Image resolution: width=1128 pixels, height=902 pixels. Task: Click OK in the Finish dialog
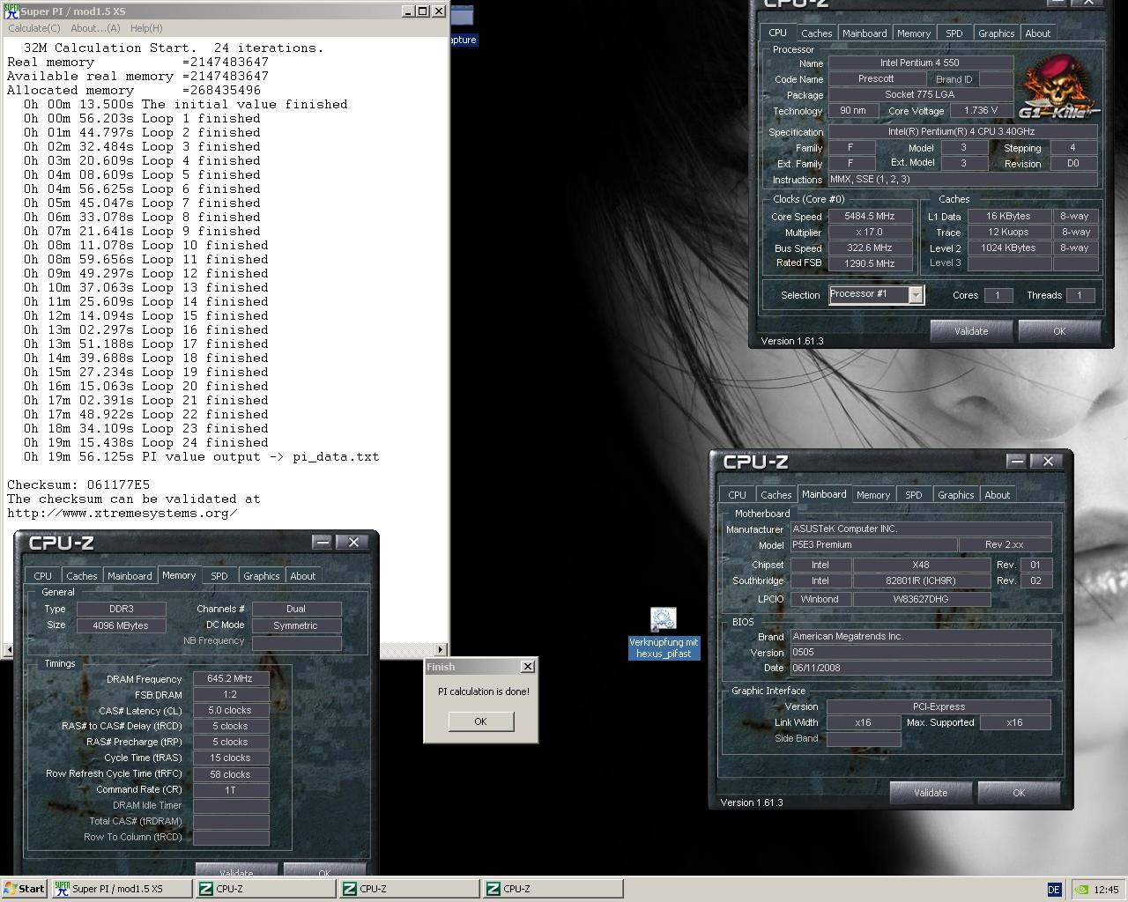click(480, 721)
